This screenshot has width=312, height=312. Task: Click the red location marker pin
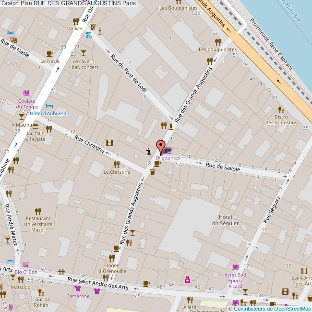(161, 146)
